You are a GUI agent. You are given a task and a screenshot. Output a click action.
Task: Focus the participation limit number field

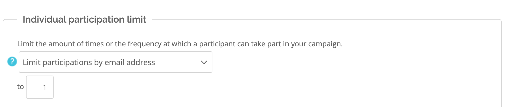pos(40,87)
